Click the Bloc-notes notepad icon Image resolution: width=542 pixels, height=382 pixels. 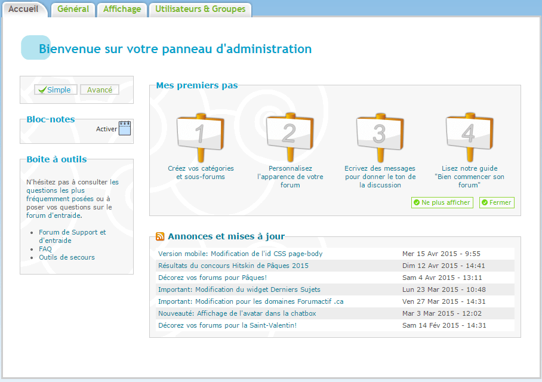tap(125, 128)
